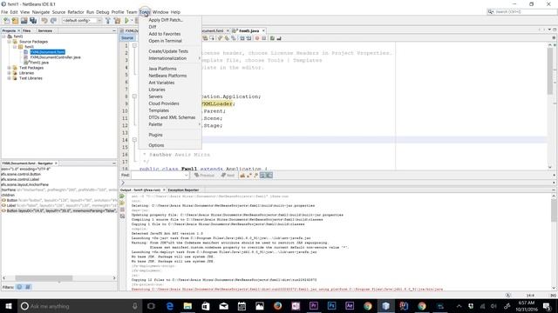Collapse the fxml1 project node

3,37
